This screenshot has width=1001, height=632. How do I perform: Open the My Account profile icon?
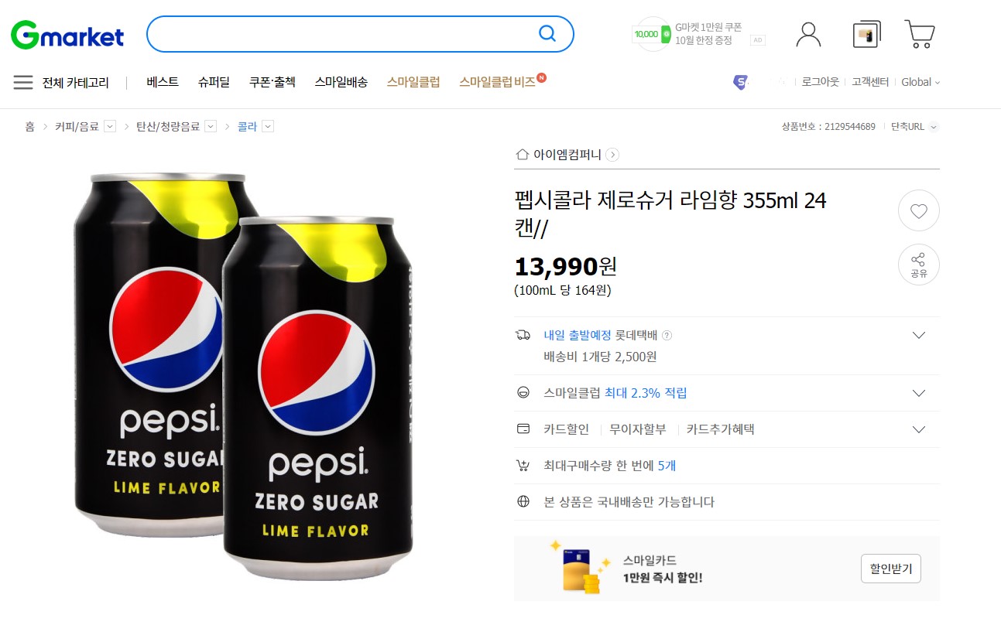pyautogui.click(x=808, y=34)
